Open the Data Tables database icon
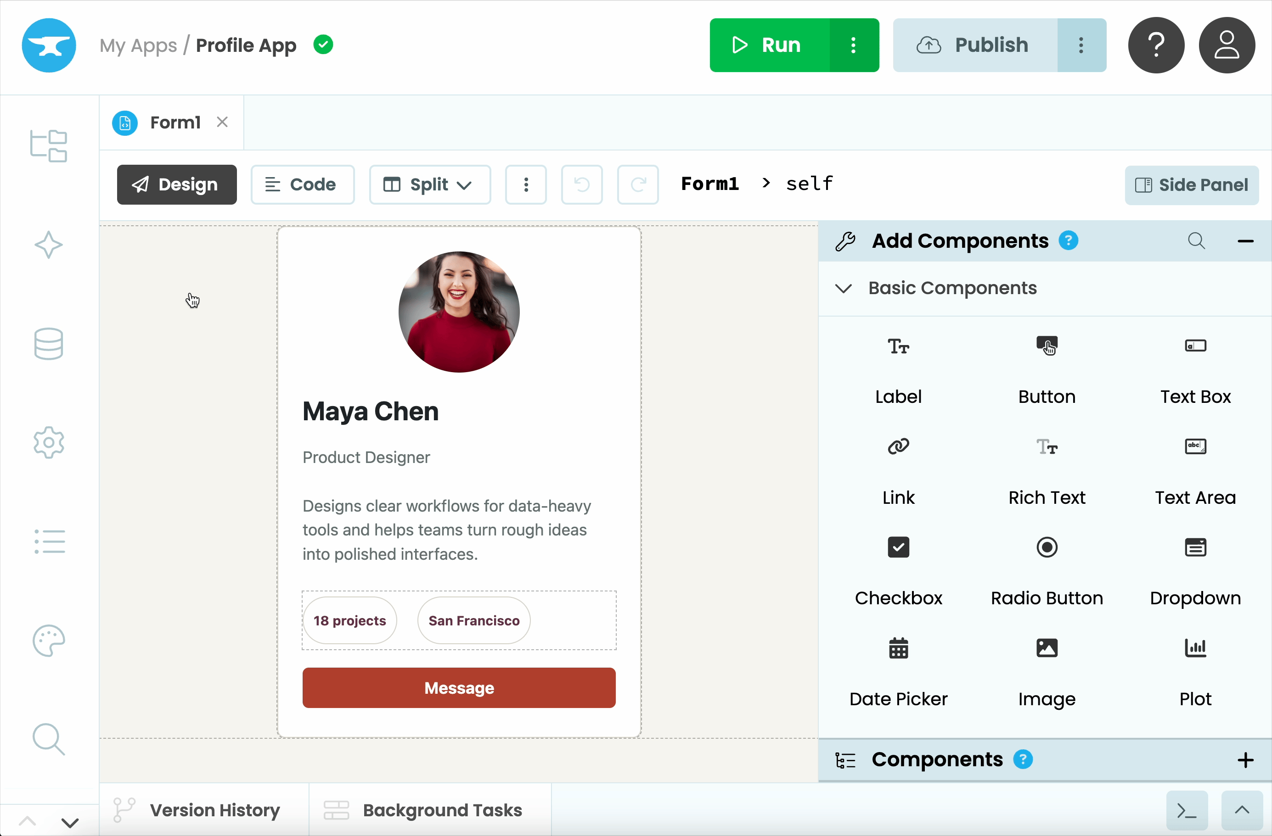 coord(49,344)
